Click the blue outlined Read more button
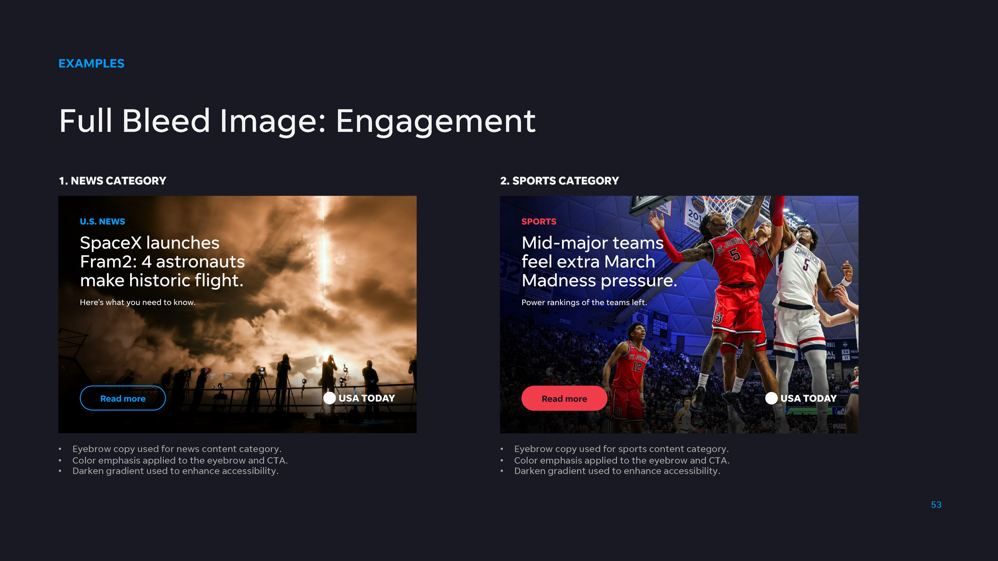This screenshot has width=998, height=561. tap(123, 398)
